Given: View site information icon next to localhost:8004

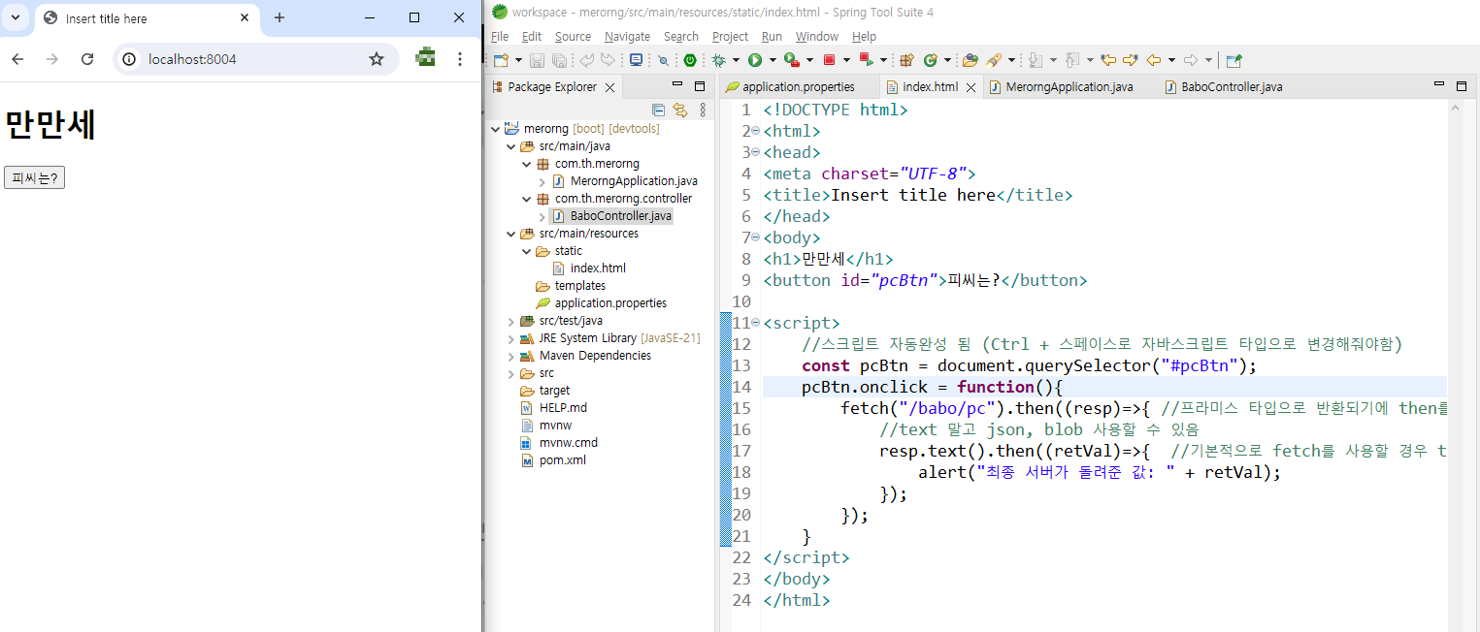Looking at the screenshot, I should (x=129, y=59).
